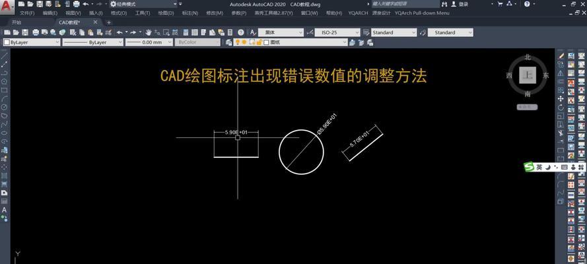Click the keyword search input field
The image size is (587, 264).
(x=405, y=4)
